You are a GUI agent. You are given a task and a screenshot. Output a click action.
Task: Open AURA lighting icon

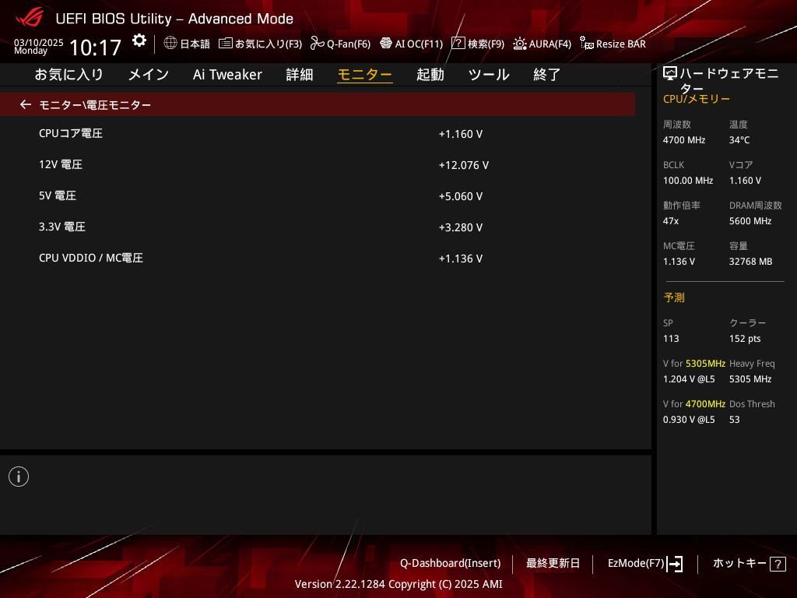[519, 44]
